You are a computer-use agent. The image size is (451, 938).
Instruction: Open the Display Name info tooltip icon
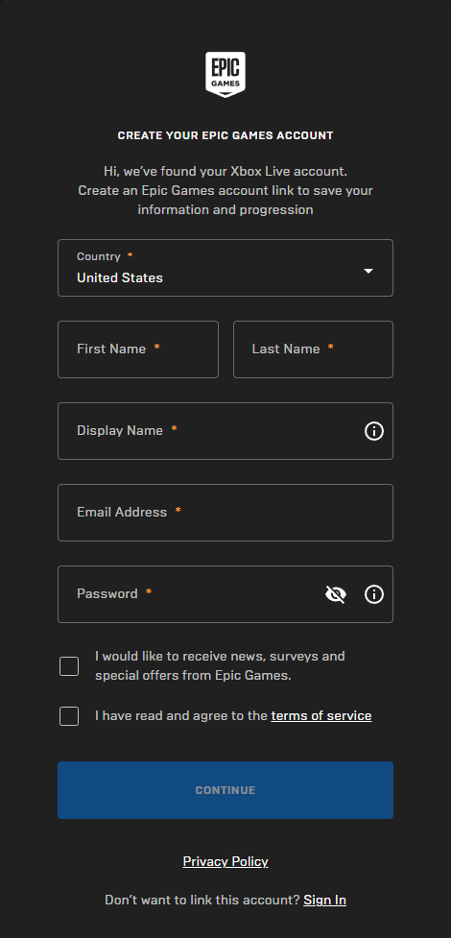click(374, 431)
